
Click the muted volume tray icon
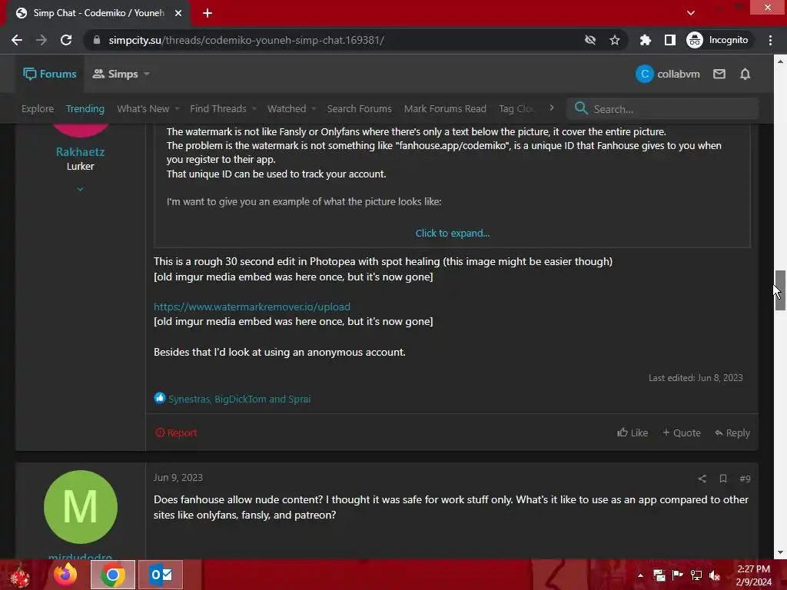715,575
